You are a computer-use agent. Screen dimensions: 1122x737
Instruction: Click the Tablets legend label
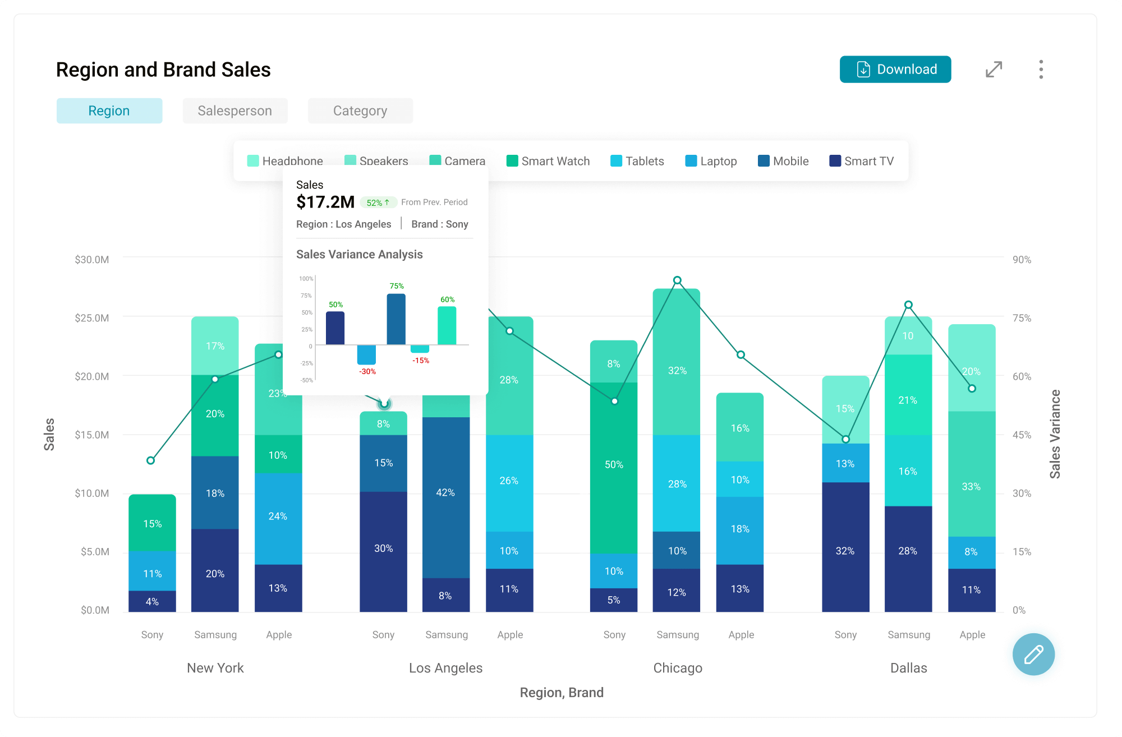tap(645, 161)
